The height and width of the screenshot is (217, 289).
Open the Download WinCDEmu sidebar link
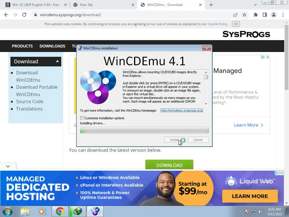pyautogui.click(x=28, y=76)
